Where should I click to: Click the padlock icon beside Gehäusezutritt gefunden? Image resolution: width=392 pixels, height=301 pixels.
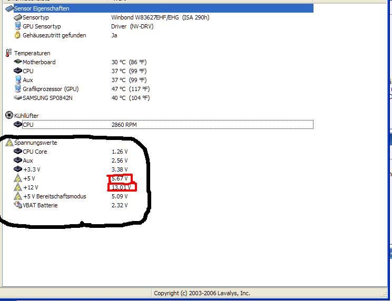(x=17, y=35)
